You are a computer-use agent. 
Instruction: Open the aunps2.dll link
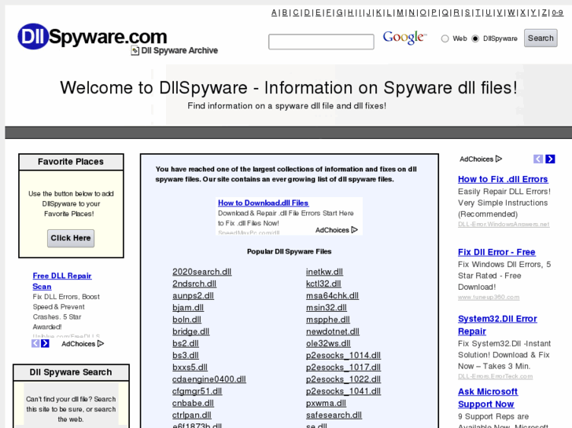pyautogui.click(x=193, y=296)
